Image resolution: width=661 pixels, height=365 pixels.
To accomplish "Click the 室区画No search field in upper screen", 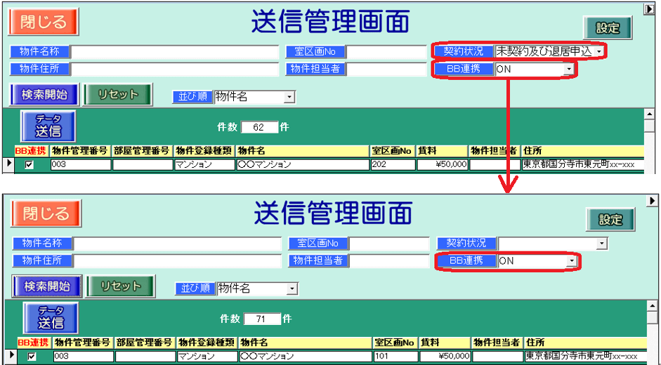I will pos(386,51).
